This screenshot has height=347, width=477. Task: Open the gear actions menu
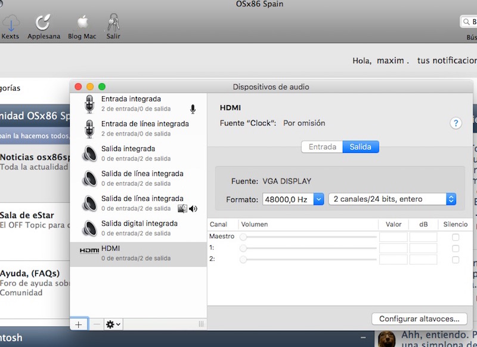[x=113, y=324]
